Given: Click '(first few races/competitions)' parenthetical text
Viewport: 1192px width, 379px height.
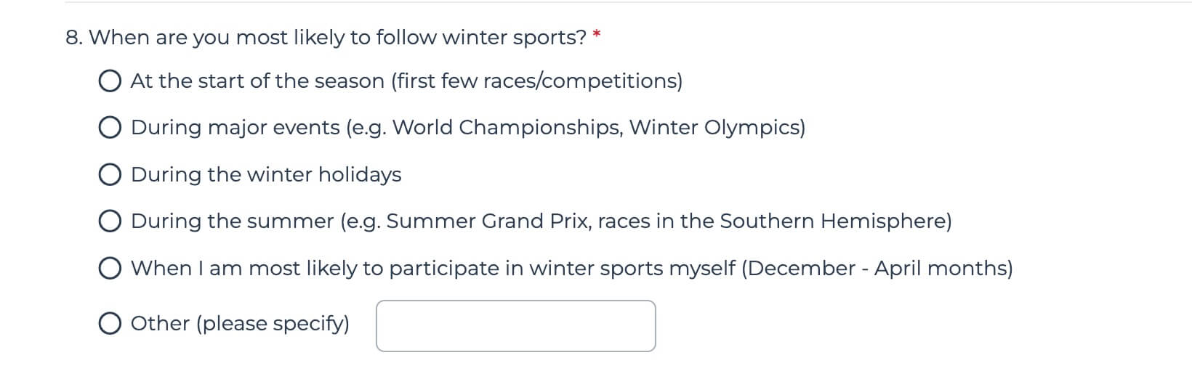Looking at the screenshot, I should tap(536, 81).
